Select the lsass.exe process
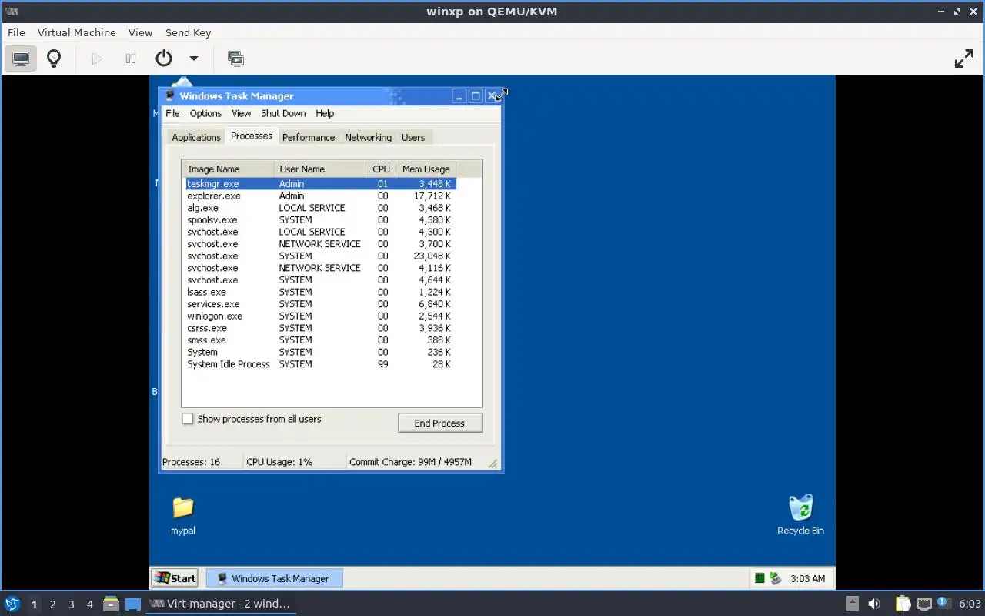 point(320,292)
